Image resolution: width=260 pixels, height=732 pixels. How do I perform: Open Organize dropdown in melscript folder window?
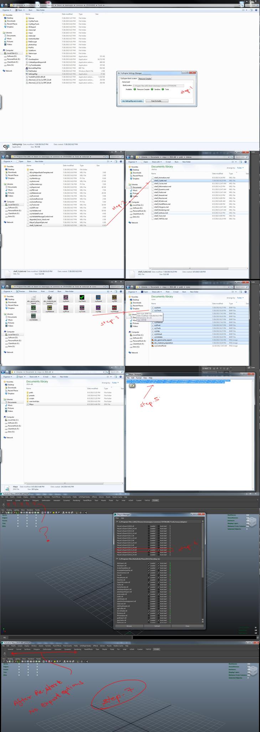[8, 161]
